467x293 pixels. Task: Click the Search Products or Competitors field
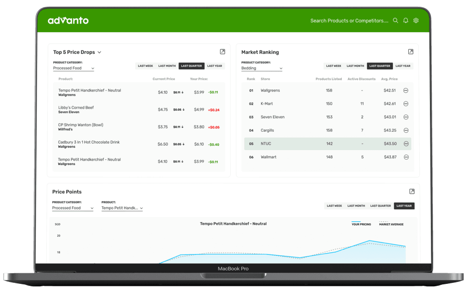coord(350,21)
